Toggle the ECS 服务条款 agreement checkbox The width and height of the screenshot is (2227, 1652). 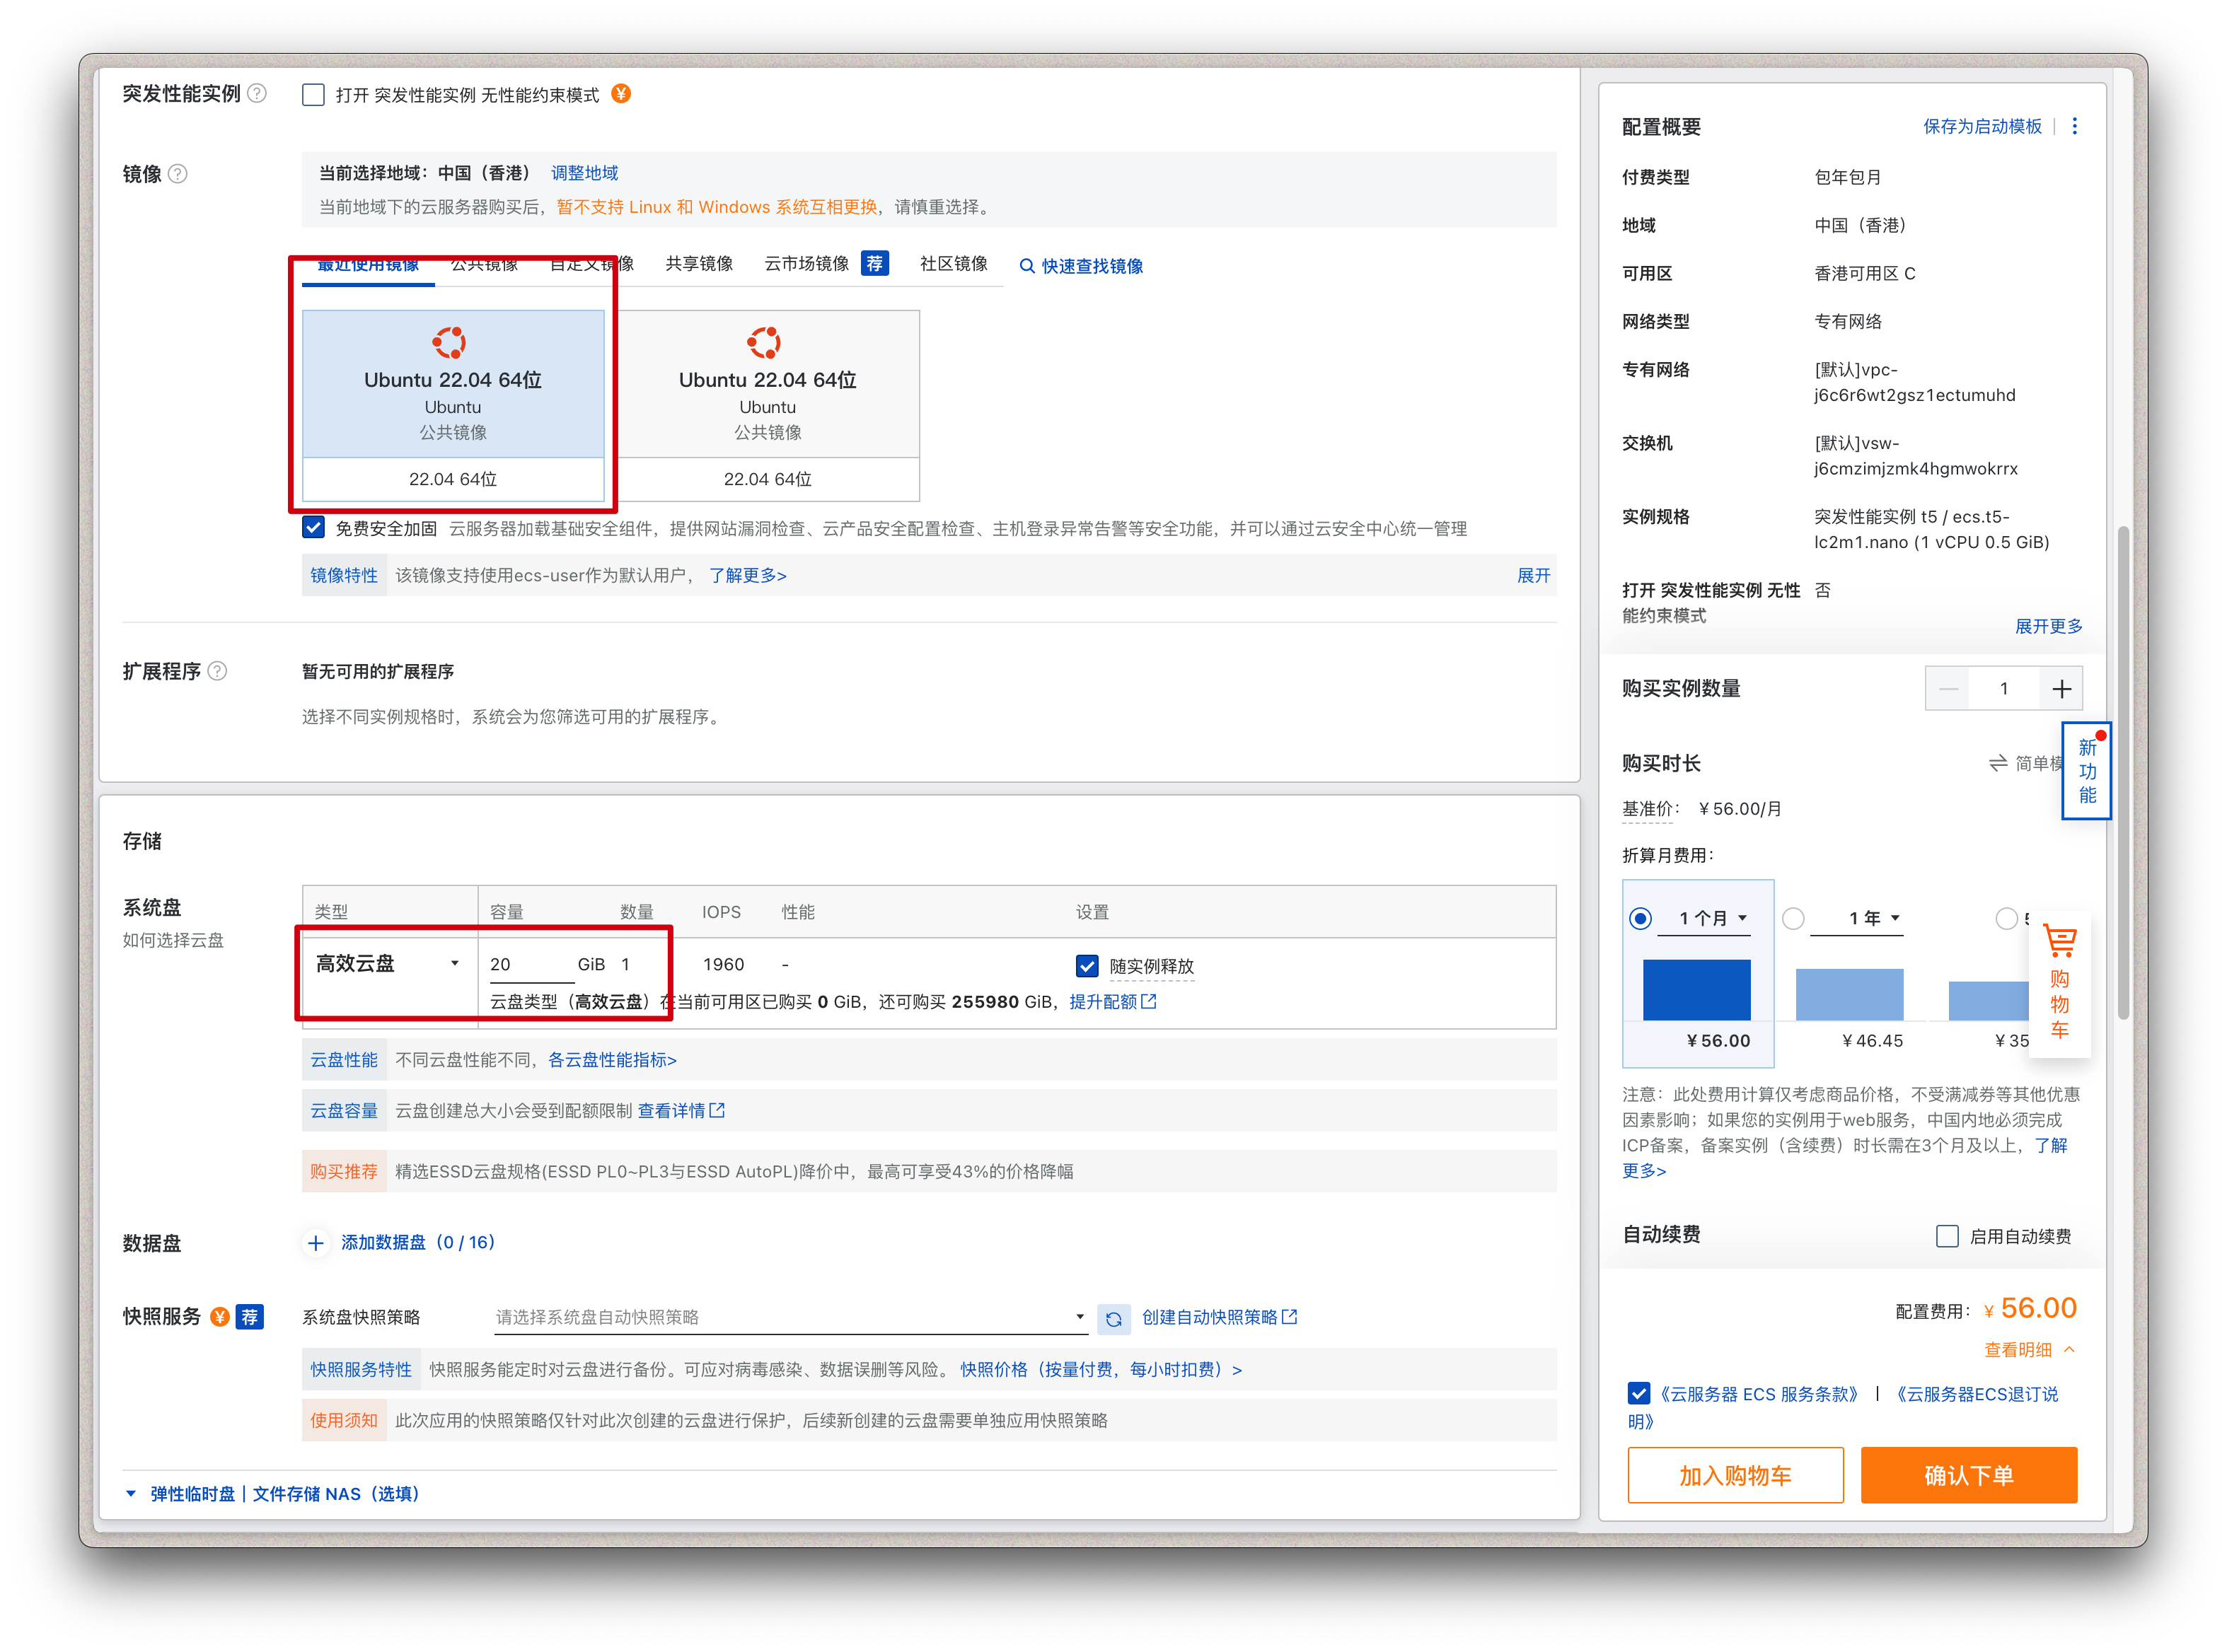[1638, 1393]
